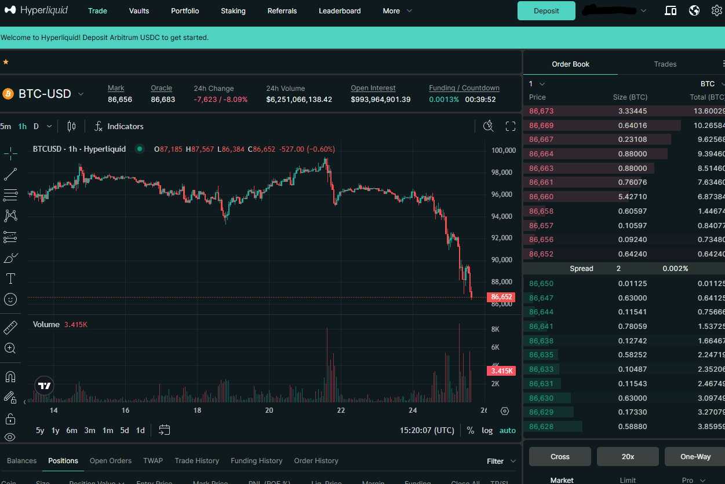View the Funding History tab
Screen dimensions: 725x484
(x=257, y=461)
